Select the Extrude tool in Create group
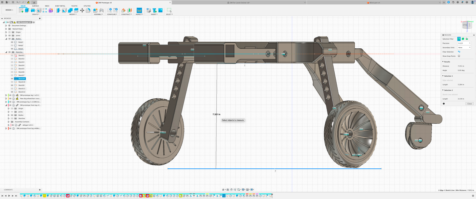 (27, 11)
